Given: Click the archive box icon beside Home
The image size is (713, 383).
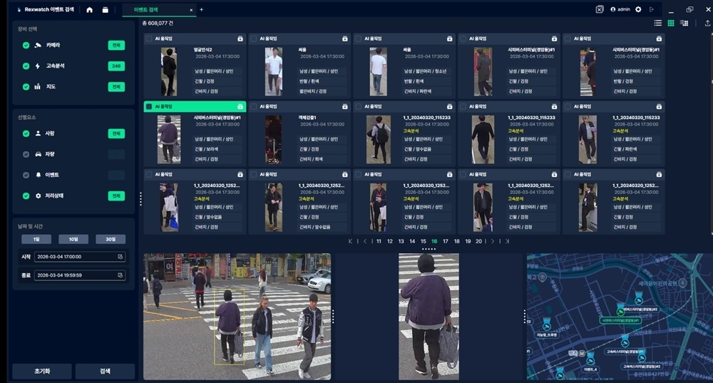Looking at the screenshot, I should [106, 10].
